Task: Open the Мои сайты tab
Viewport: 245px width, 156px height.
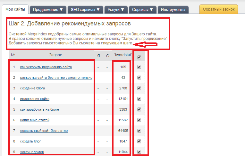Action: tap(15, 9)
